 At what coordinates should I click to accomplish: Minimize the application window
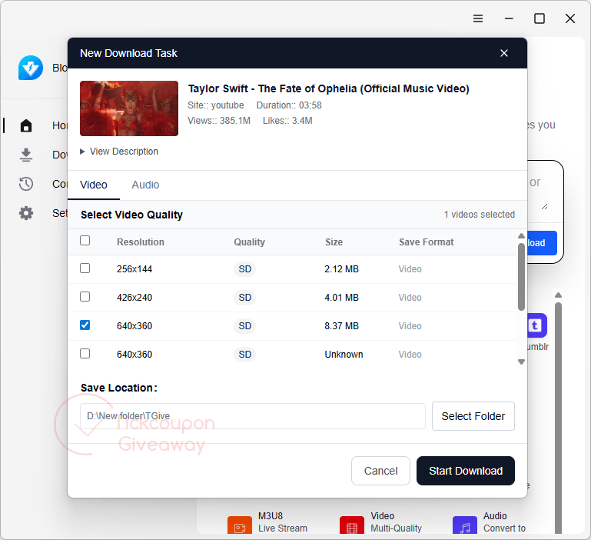(x=509, y=18)
